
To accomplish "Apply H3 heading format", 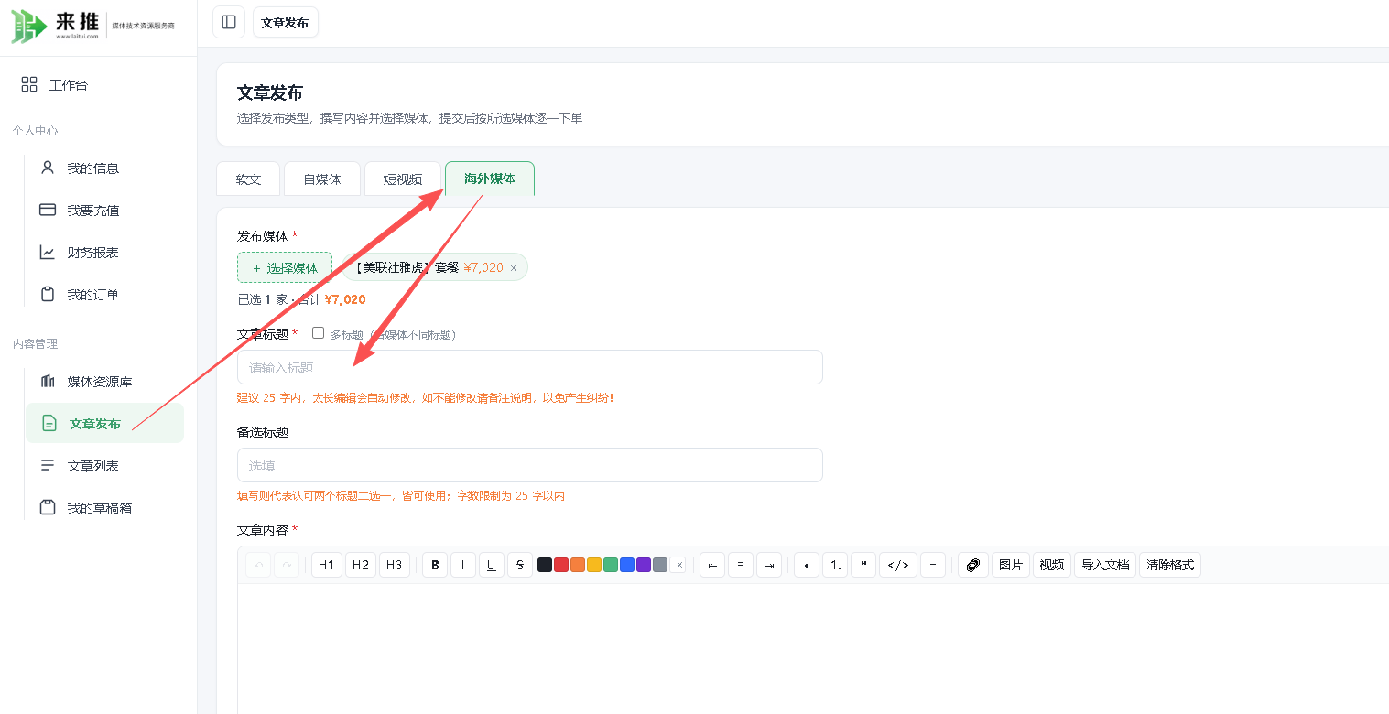I will click(x=395, y=565).
